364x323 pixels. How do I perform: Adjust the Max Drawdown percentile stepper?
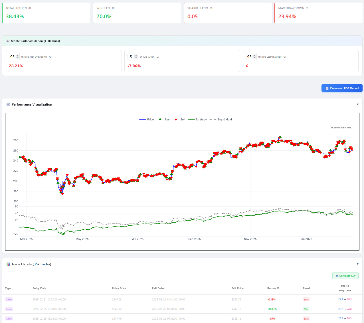tap(18, 57)
